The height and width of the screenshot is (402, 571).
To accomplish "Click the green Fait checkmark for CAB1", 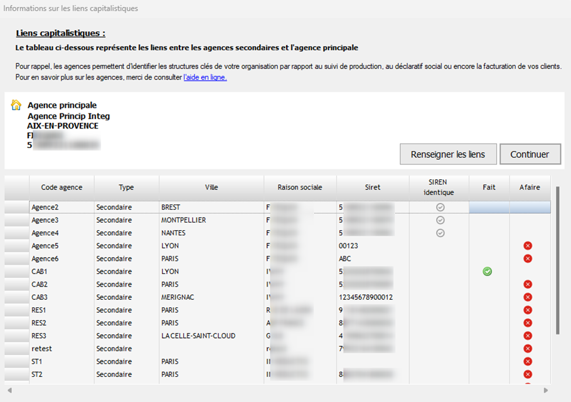I will (x=488, y=272).
